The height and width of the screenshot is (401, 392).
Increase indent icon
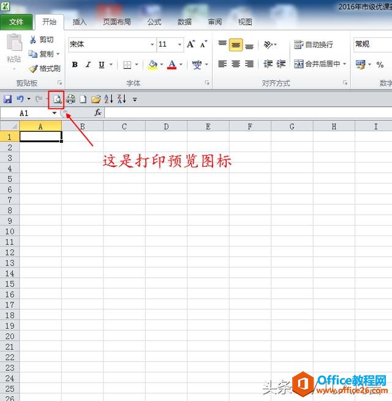[x=281, y=64]
